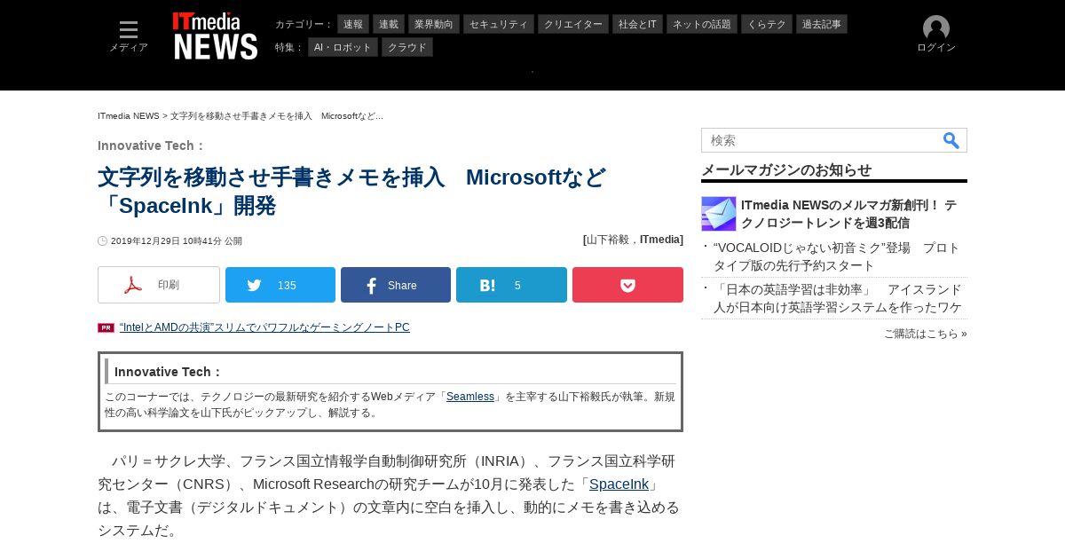Open the ログイン user icon
Screen dimensions: 1065x559
pos(935,35)
